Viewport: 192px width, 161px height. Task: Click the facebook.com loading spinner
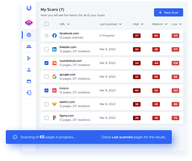[x=46, y=36]
